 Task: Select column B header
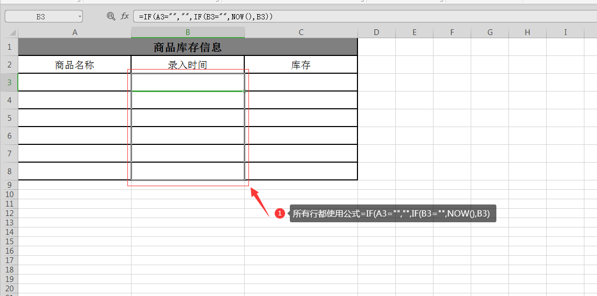(188, 32)
